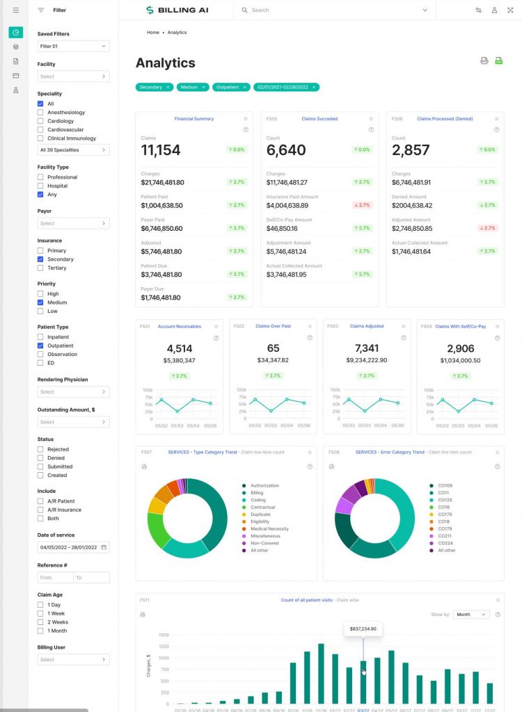Open the hamburger menu icon
522x712 pixels.
pos(15,10)
